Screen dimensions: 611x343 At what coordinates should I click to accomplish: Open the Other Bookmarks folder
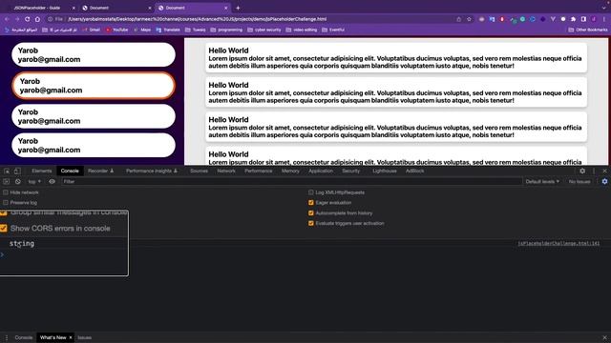[588, 30]
